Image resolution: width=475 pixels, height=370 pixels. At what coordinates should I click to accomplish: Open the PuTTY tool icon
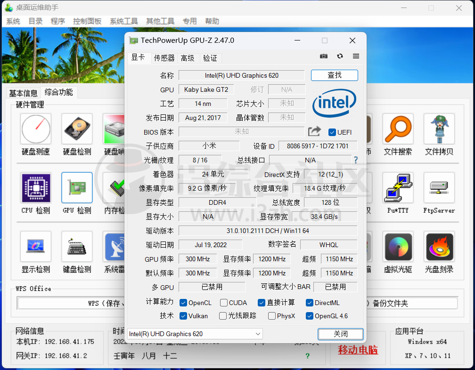coord(398,188)
